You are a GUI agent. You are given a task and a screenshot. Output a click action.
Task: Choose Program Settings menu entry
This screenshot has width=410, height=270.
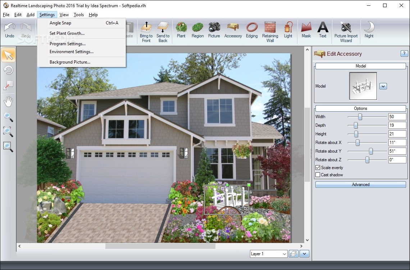82,44
